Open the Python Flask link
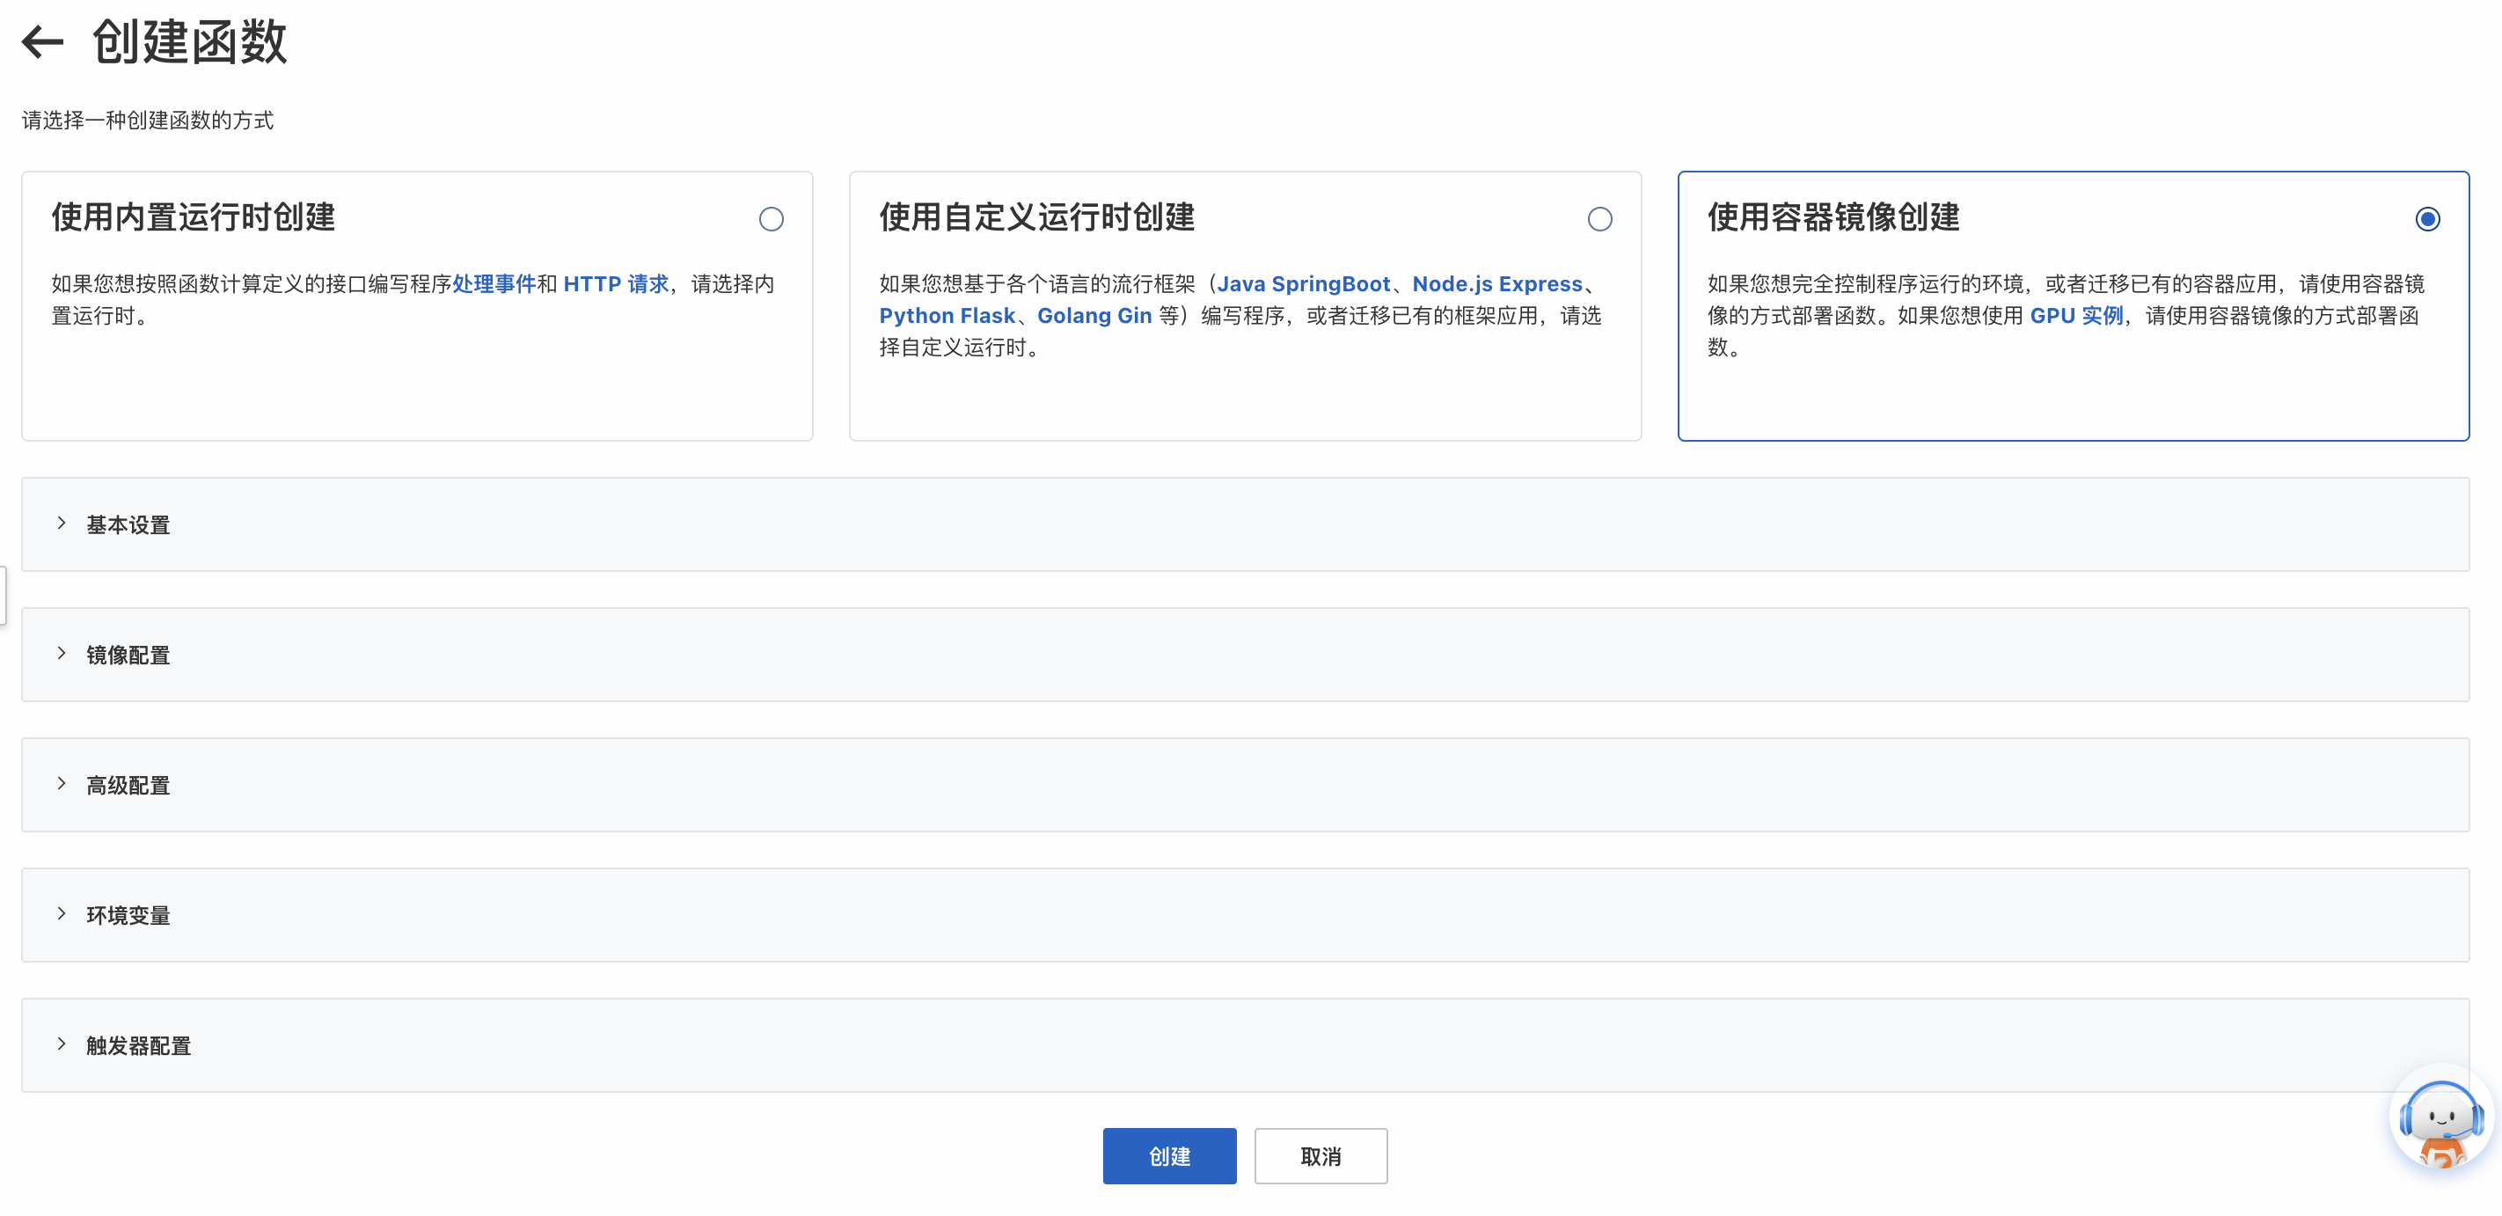 point(947,316)
